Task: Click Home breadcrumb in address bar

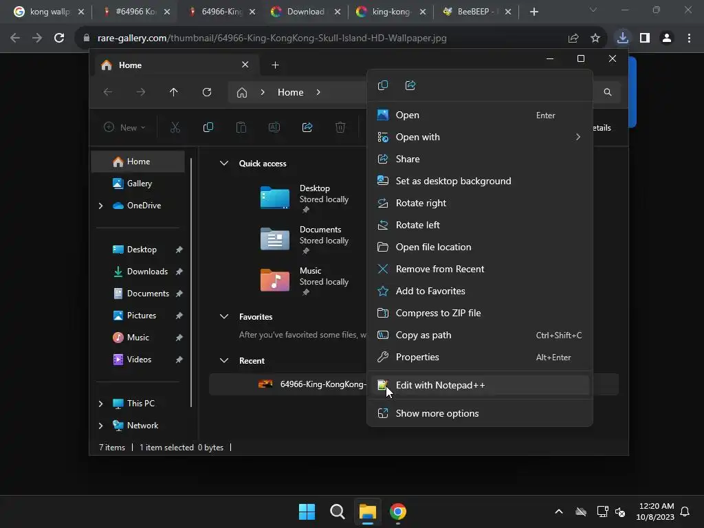Action: [x=291, y=93]
